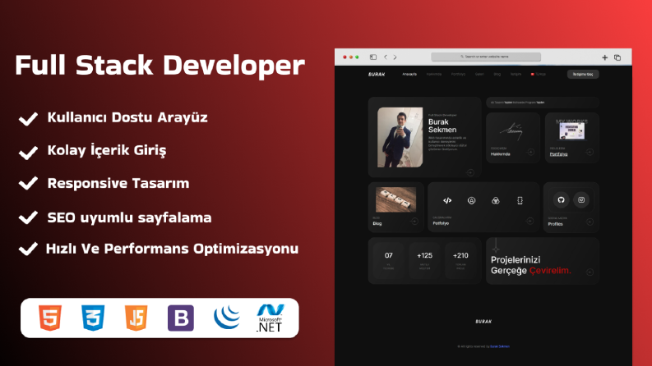Click Burak Sekmen profile photo
Image resolution: width=652 pixels, height=366 pixels.
tap(400, 137)
